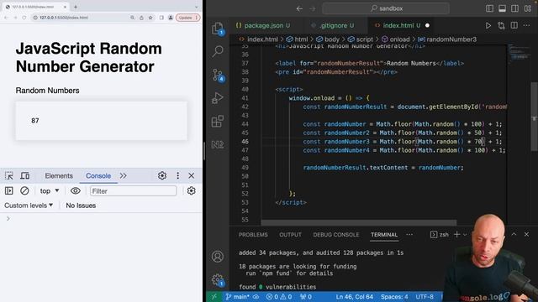Viewport: 538px width, 302px height.
Task: Switch to the PROBLEMS panel tab
Action: pyautogui.click(x=253, y=235)
